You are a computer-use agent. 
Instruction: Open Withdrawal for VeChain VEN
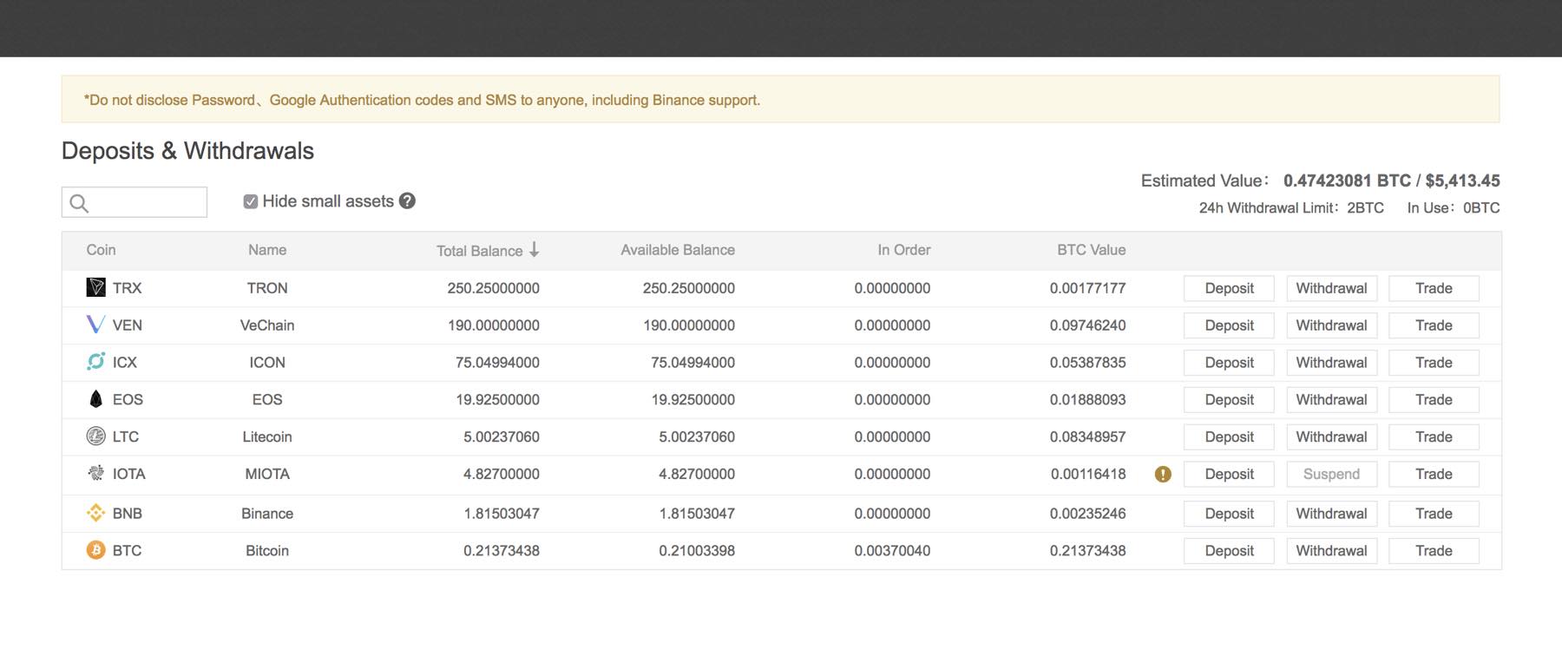click(1331, 325)
